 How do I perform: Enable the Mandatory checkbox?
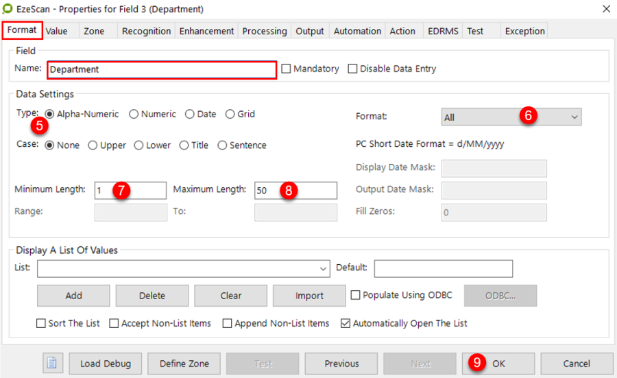coord(287,69)
